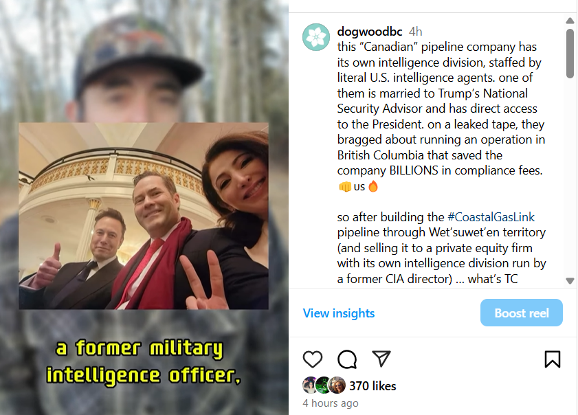Click the 4h post timestamp

[415, 32]
